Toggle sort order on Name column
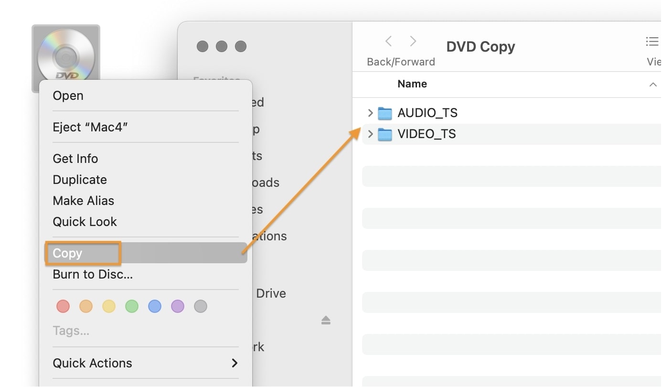662x387 pixels. tap(652, 85)
